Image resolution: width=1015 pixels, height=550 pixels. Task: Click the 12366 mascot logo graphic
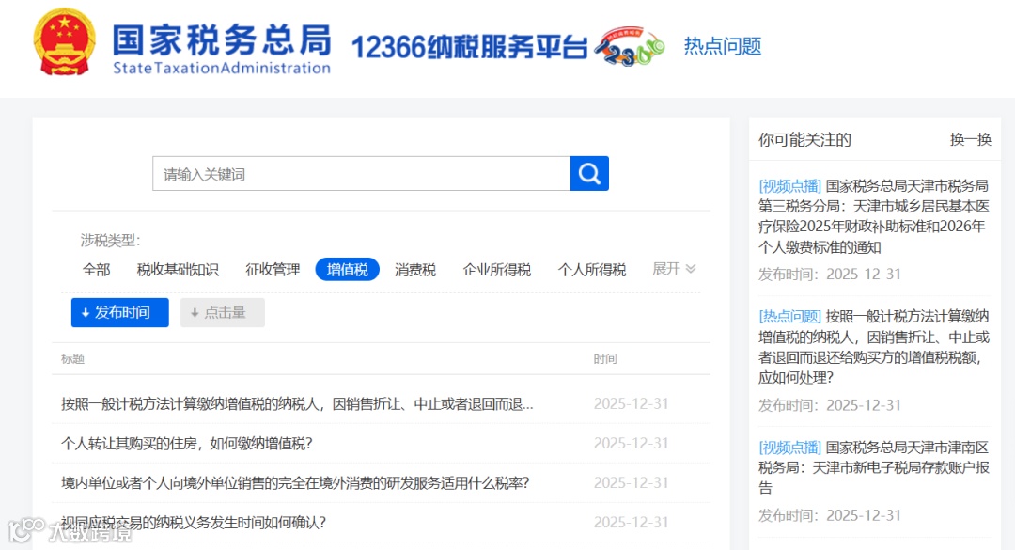[630, 47]
